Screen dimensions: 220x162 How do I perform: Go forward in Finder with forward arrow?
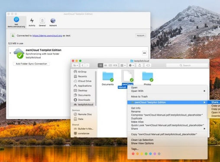point(87,65)
